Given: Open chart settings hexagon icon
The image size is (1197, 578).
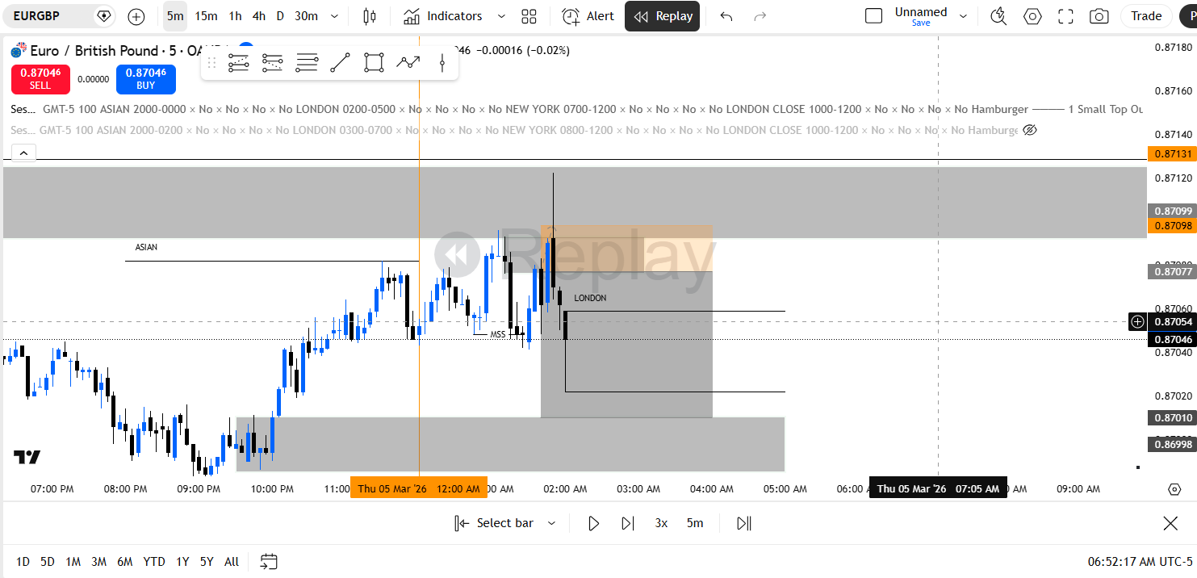Looking at the screenshot, I should (1032, 16).
